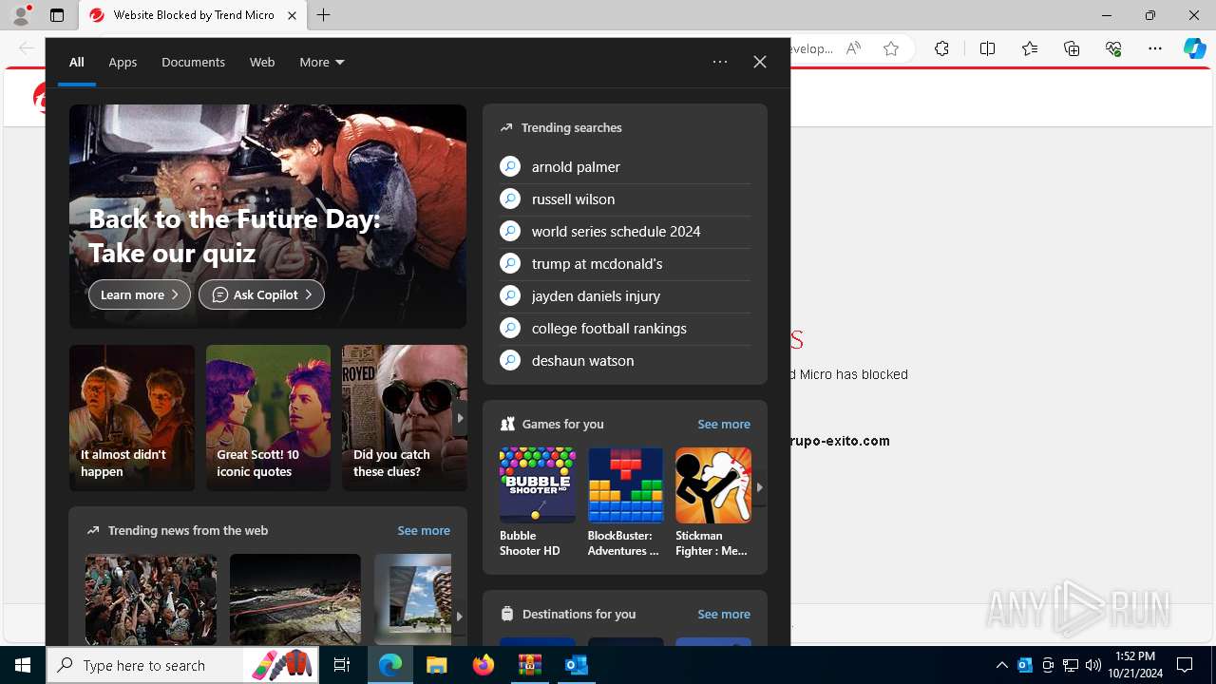The height and width of the screenshot is (684, 1216).
Task: Open the crowd photo news thumbnail
Action: (151, 600)
